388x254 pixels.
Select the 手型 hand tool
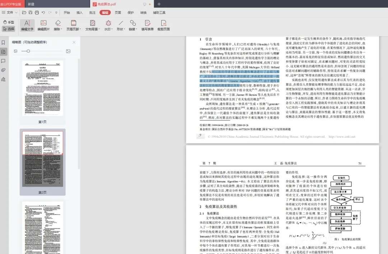click(x=9, y=22)
